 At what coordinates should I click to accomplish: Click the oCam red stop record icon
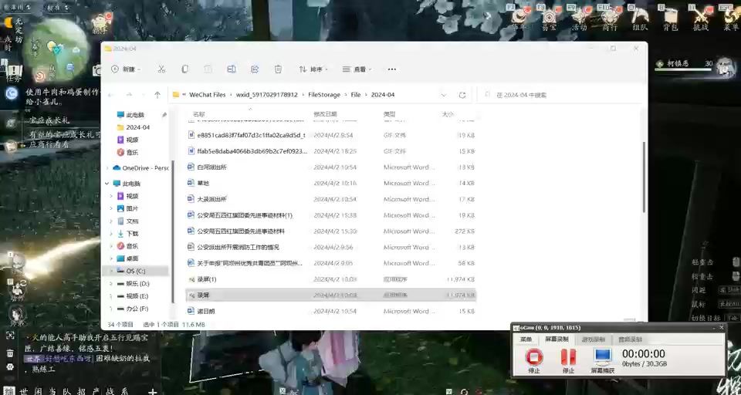click(x=534, y=356)
